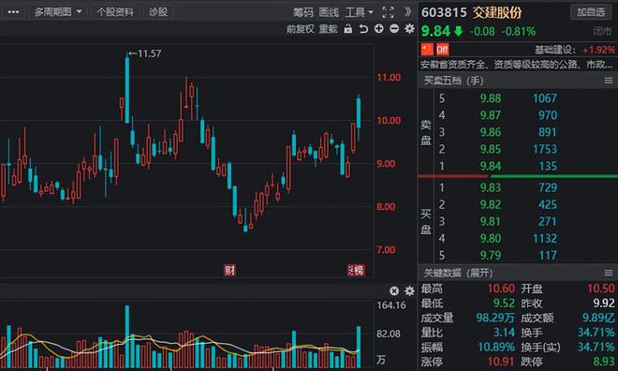
Task: Select buy level 2 price 9.82
Action: [x=491, y=204]
